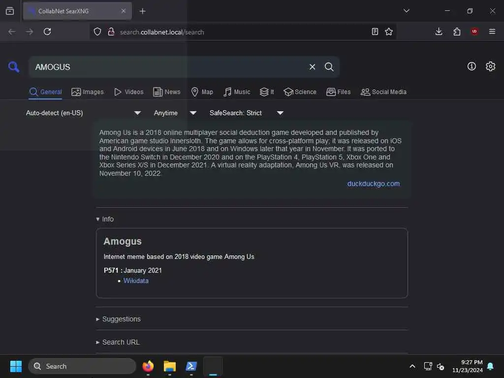This screenshot has width=504, height=378.
Task: Clear the AMOGUS search query
Action: 312,67
